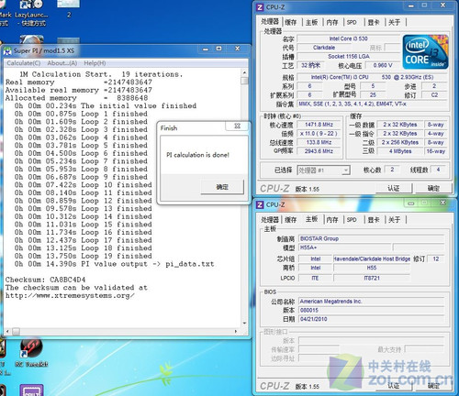Click the Super PI title bar icon
The height and width of the screenshot is (396, 459).
point(7,50)
